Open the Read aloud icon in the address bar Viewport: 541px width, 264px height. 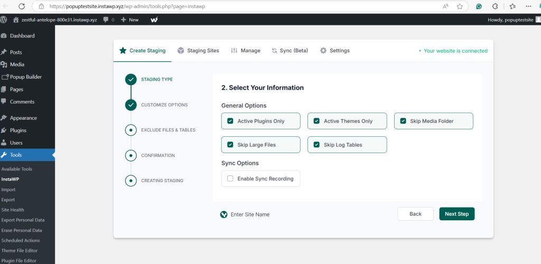(x=445, y=6)
